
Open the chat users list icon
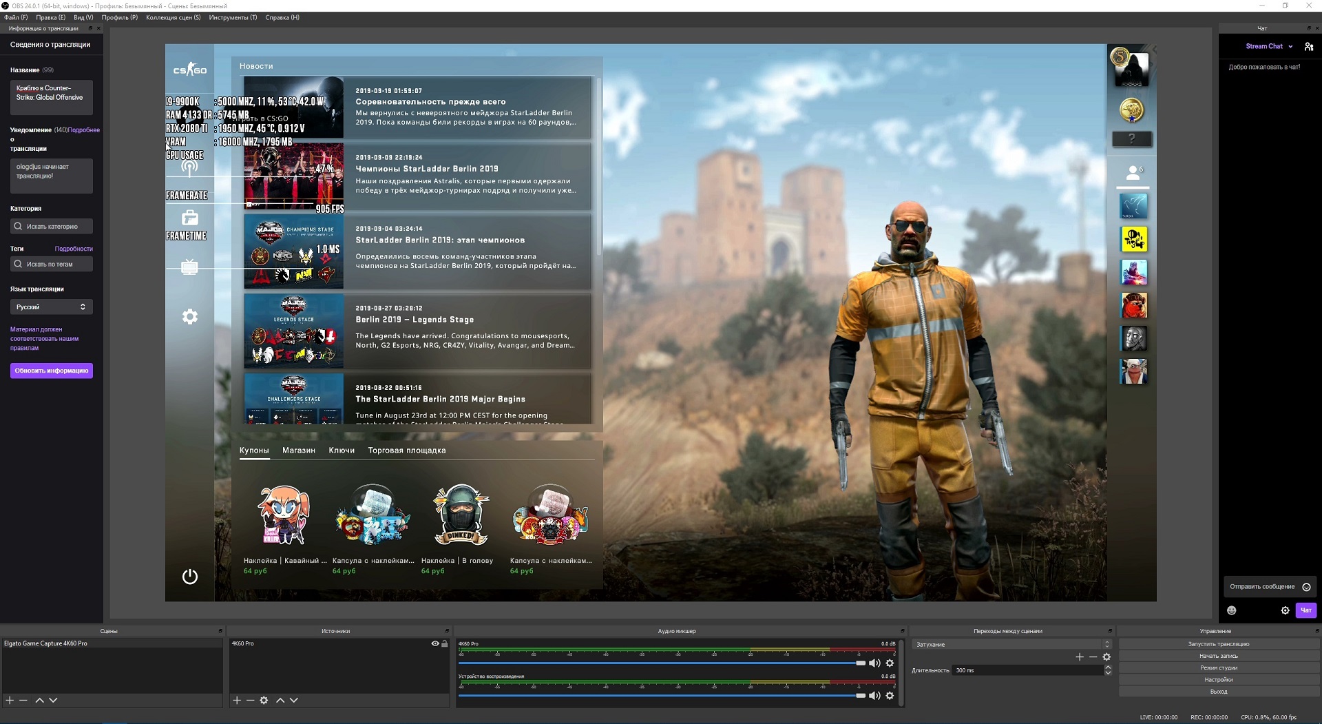point(1309,46)
